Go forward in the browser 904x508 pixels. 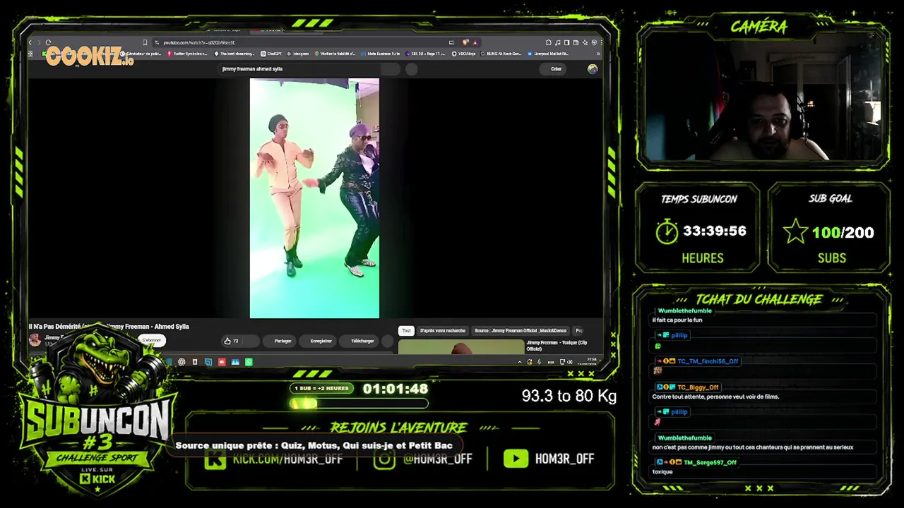point(39,42)
